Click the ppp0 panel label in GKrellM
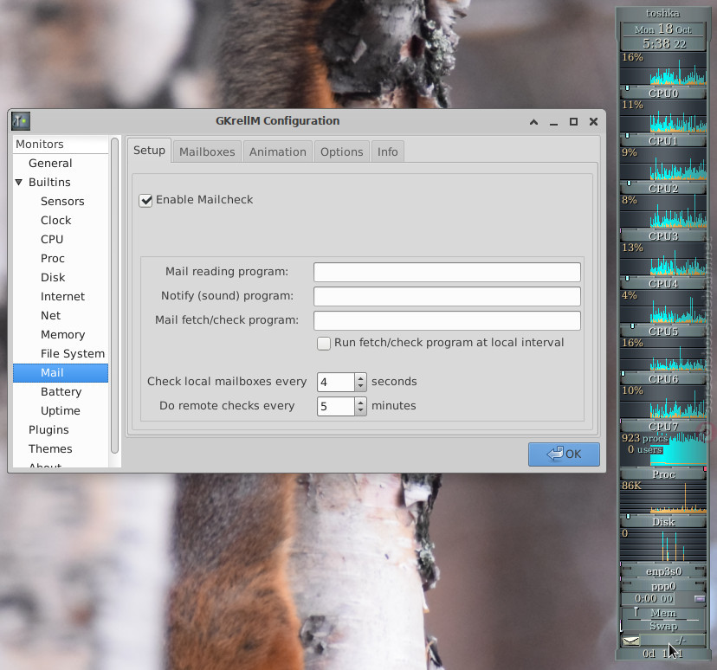This screenshot has height=670, width=717. (x=663, y=586)
